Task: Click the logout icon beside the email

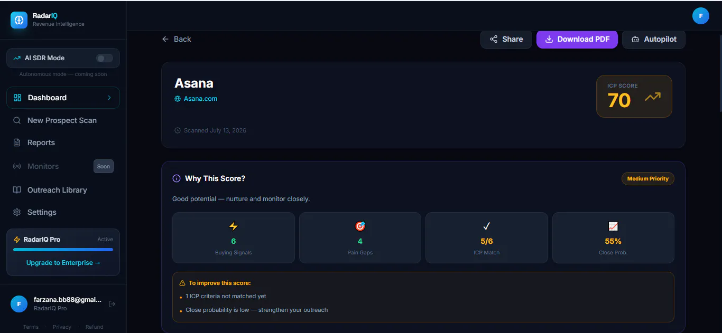Action: [112, 304]
